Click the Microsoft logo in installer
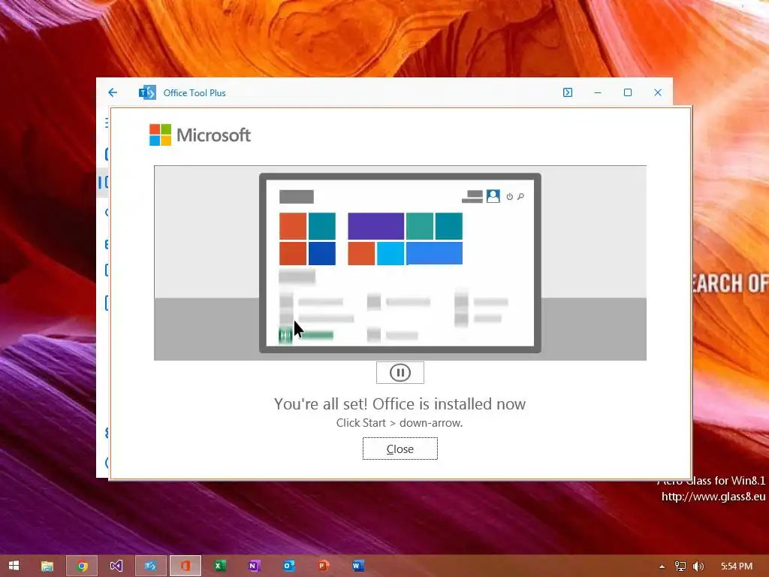 click(x=200, y=135)
